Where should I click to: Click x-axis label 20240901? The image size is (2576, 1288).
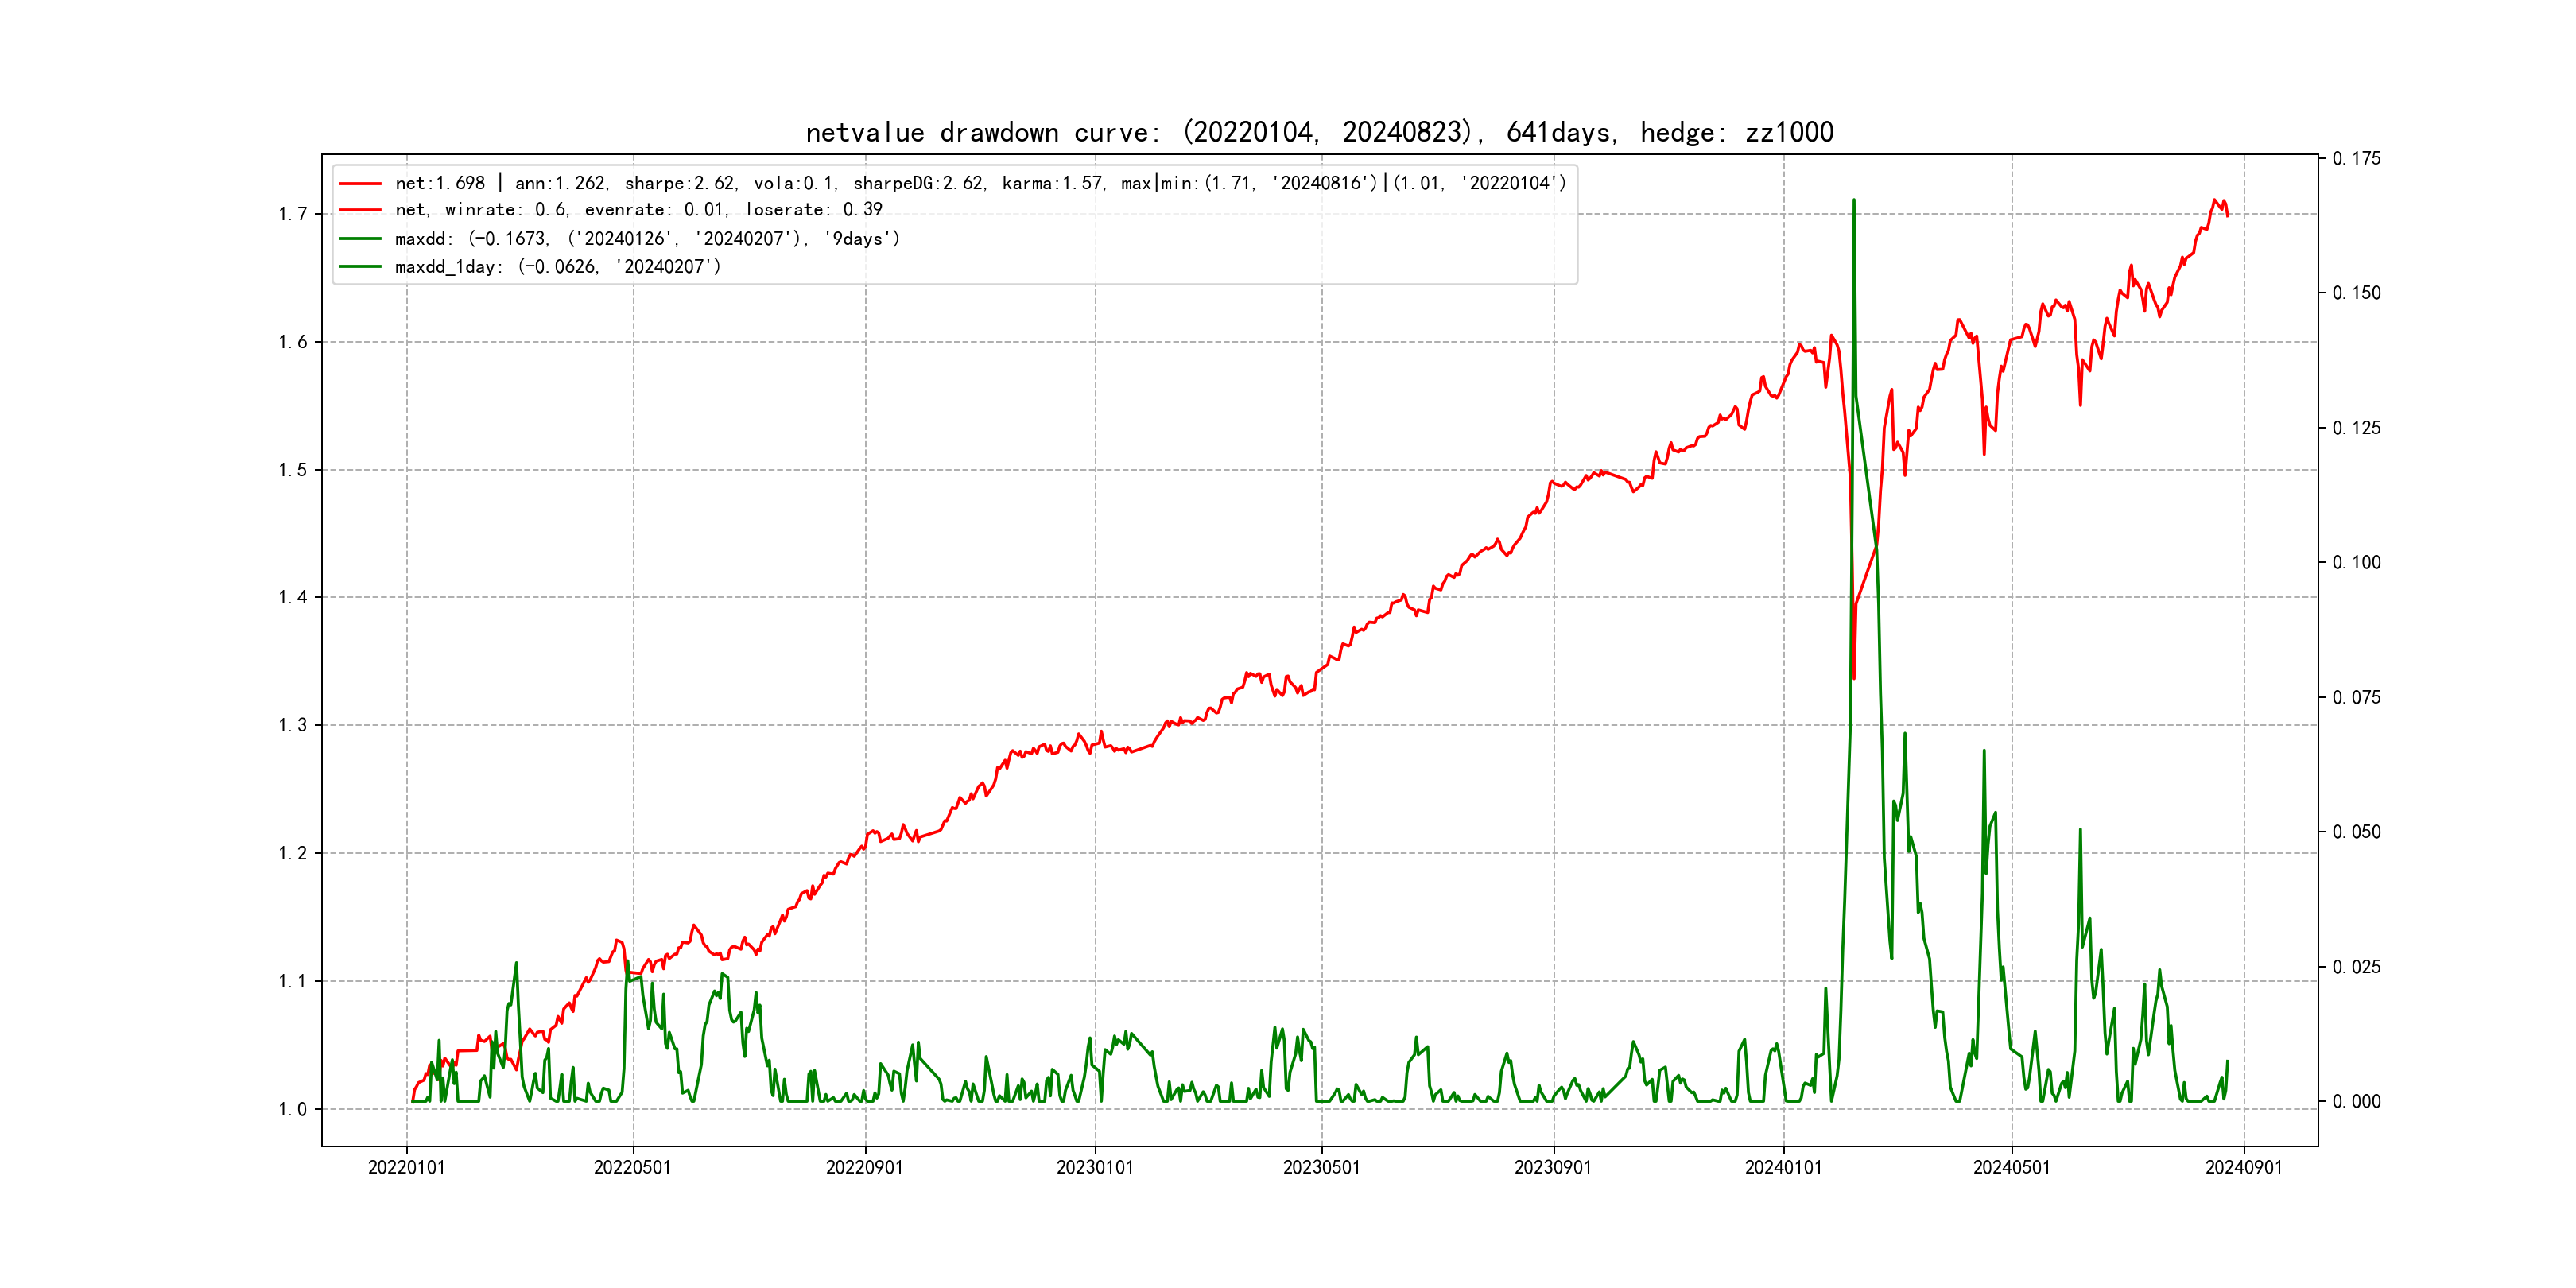2243,1167
